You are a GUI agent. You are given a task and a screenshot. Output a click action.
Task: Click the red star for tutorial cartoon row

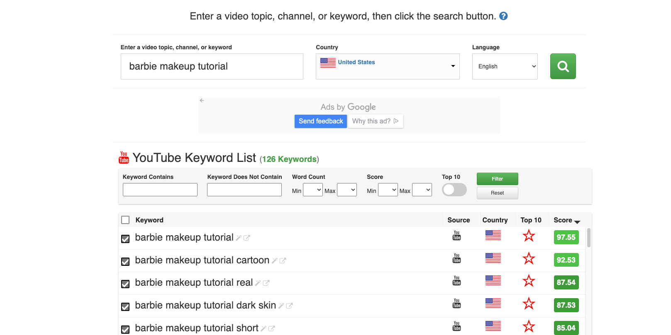pyautogui.click(x=529, y=259)
